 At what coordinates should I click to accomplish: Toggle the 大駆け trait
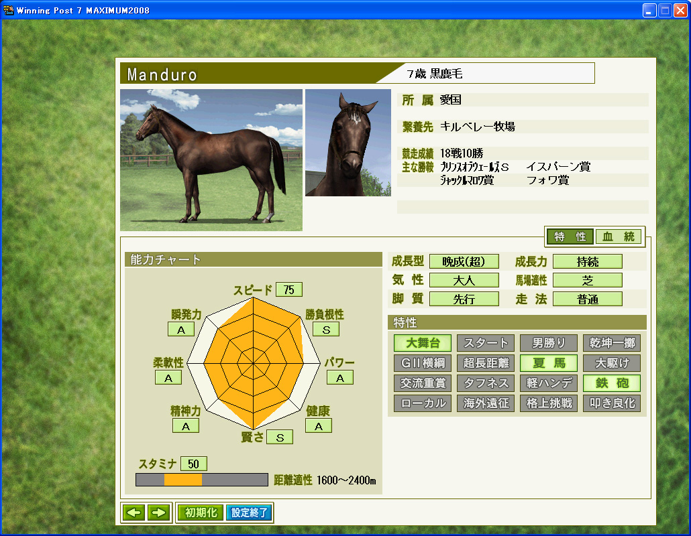coord(612,363)
